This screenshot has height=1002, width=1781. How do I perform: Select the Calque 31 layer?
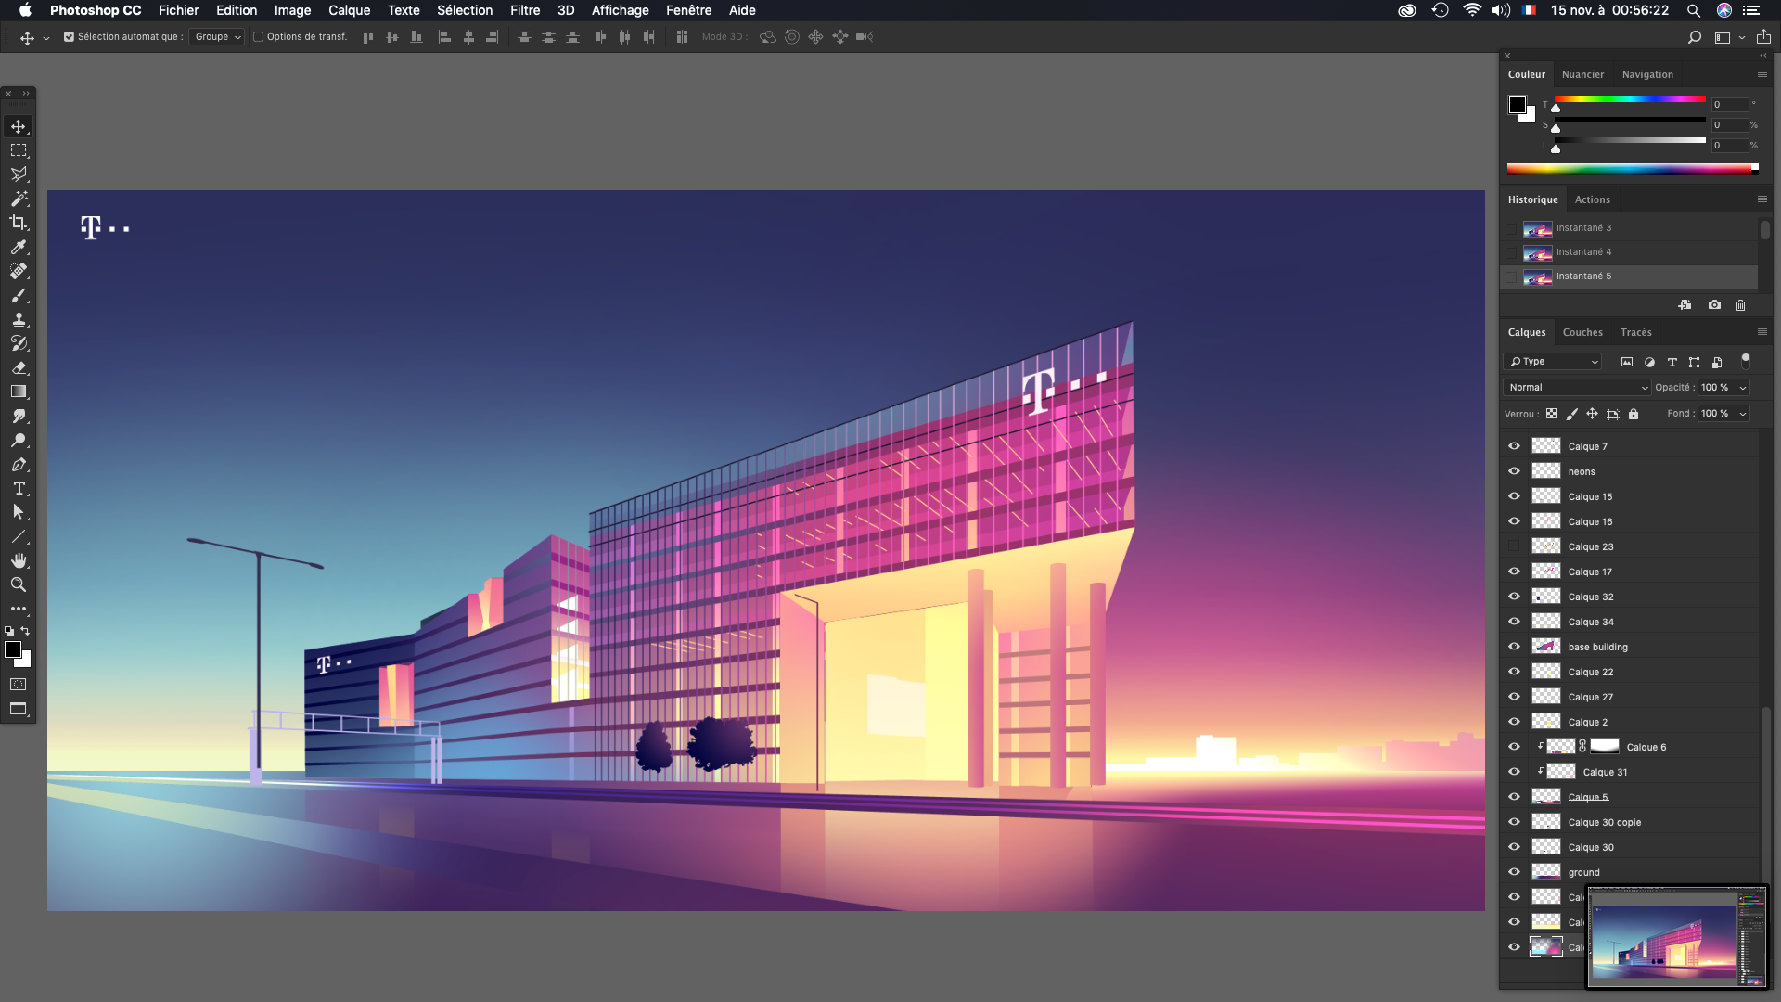(1631, 772)
